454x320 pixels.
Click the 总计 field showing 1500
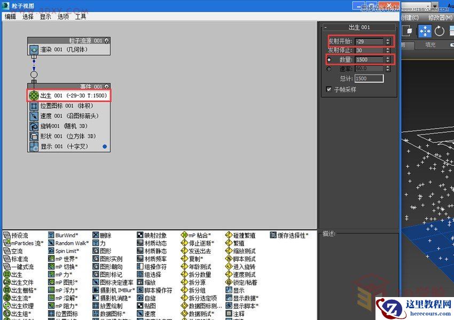369,78
